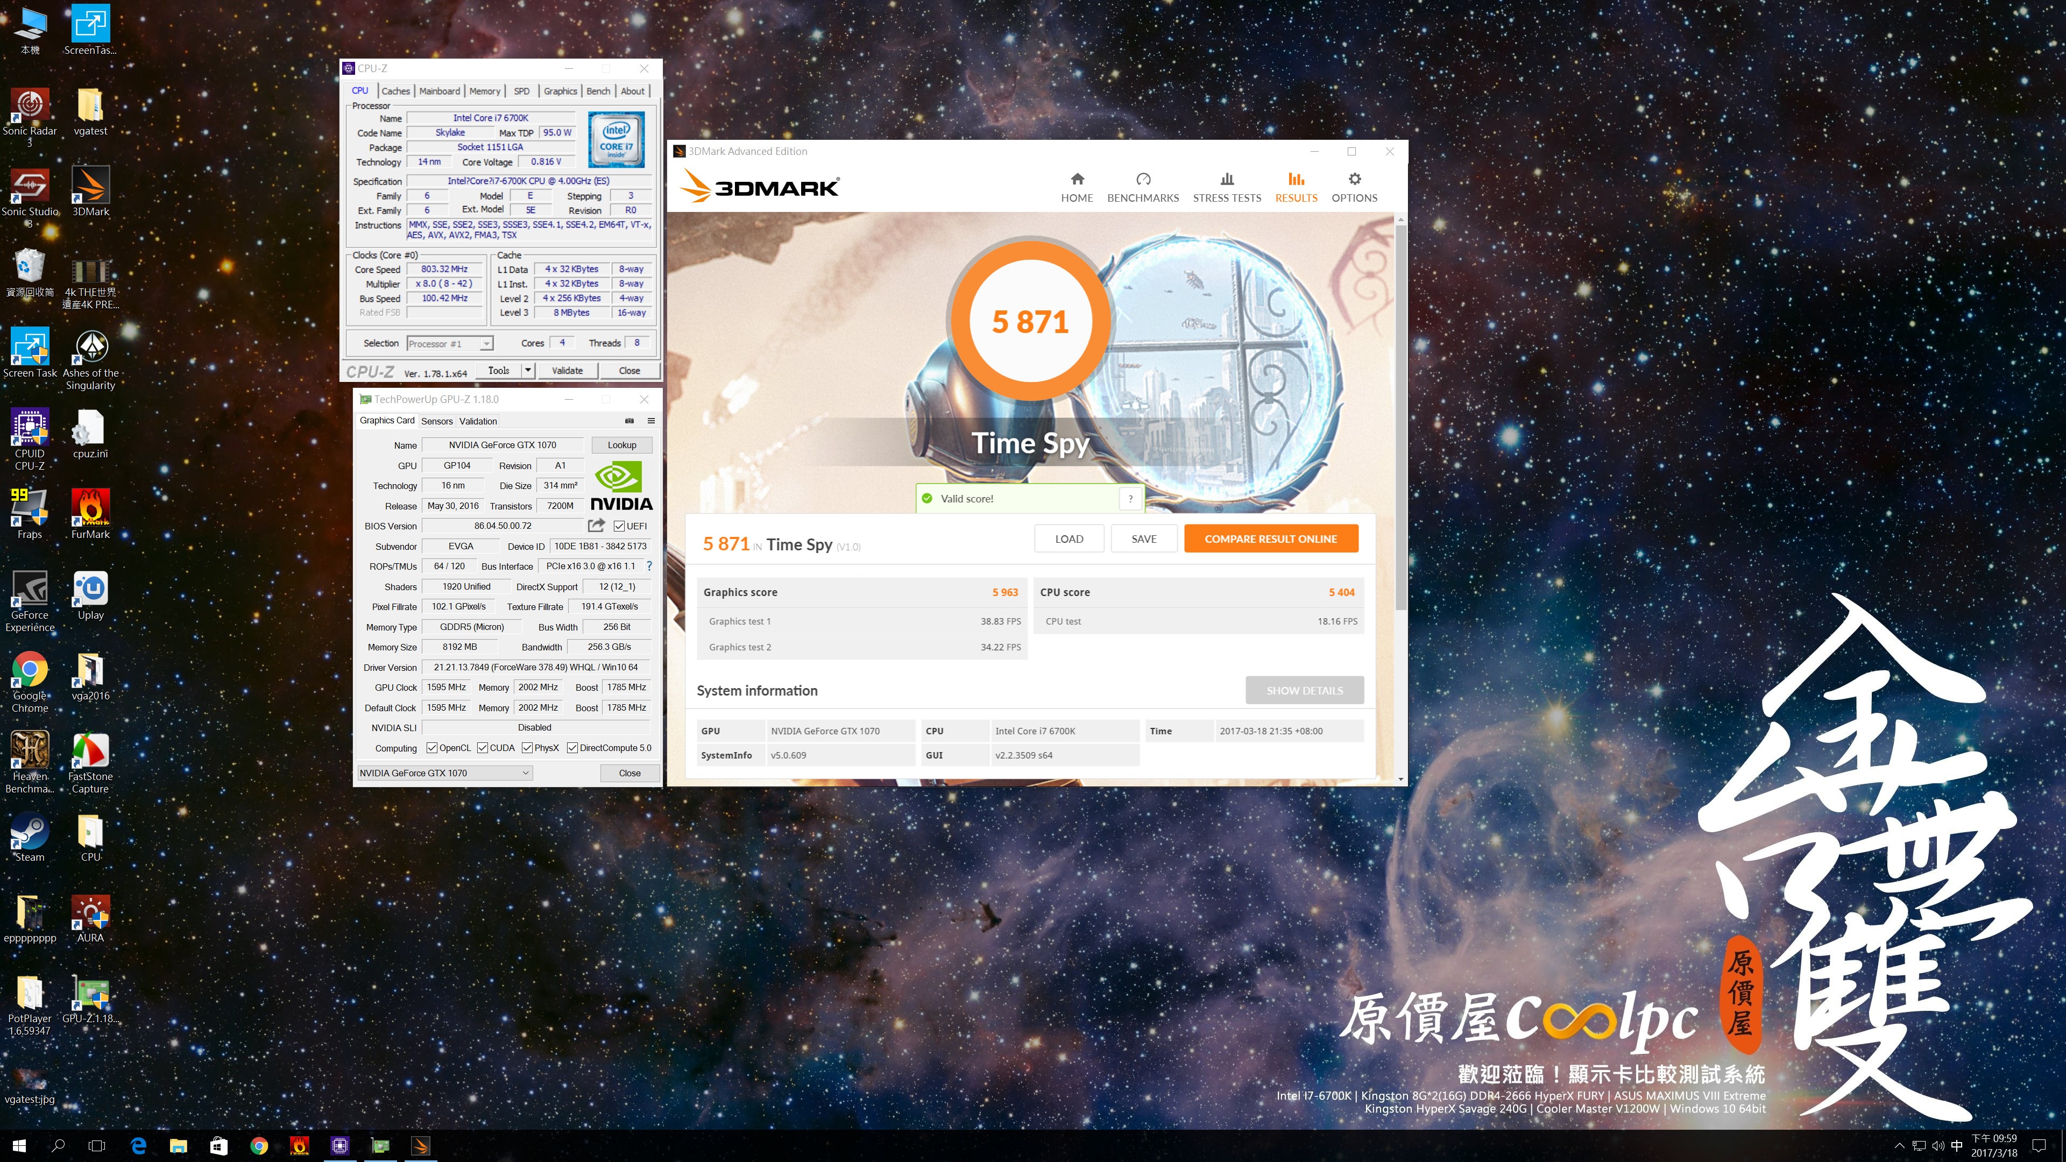Click the scrollbar down arrow in 3DMark

(1400, 778)
